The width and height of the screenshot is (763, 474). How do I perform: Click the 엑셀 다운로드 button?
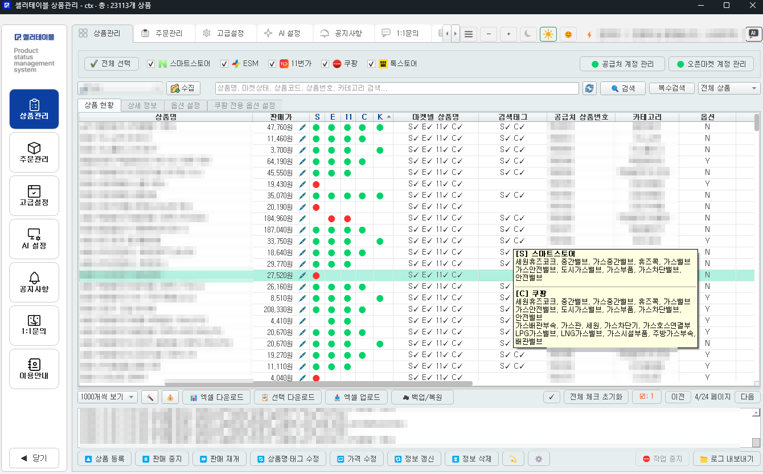pyautogui.click(x=216, y=397)
